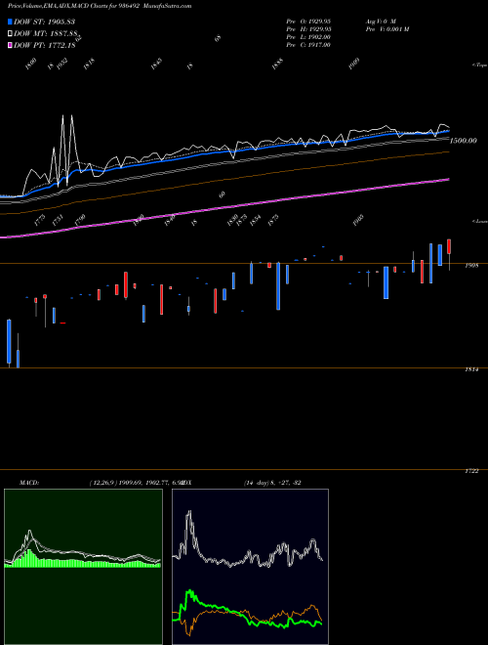Viewport: 488px width, 645px height.
Task: Select the DOW PT: 1772.18 legend label
Action: click(x=44, y=45)
